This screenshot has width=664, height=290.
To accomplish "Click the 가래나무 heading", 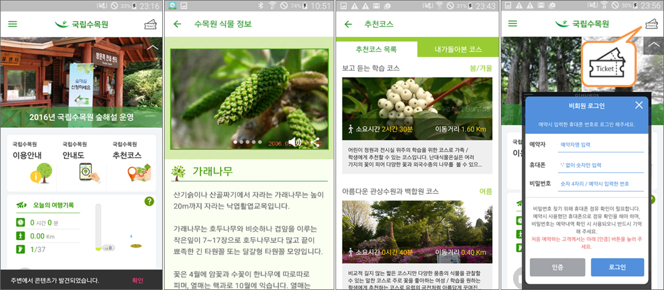I will [213, 172].
